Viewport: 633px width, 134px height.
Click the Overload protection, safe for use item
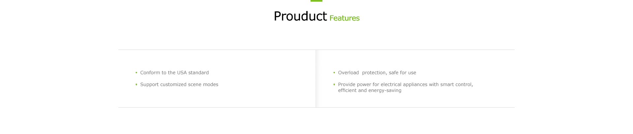pos(377,73)
